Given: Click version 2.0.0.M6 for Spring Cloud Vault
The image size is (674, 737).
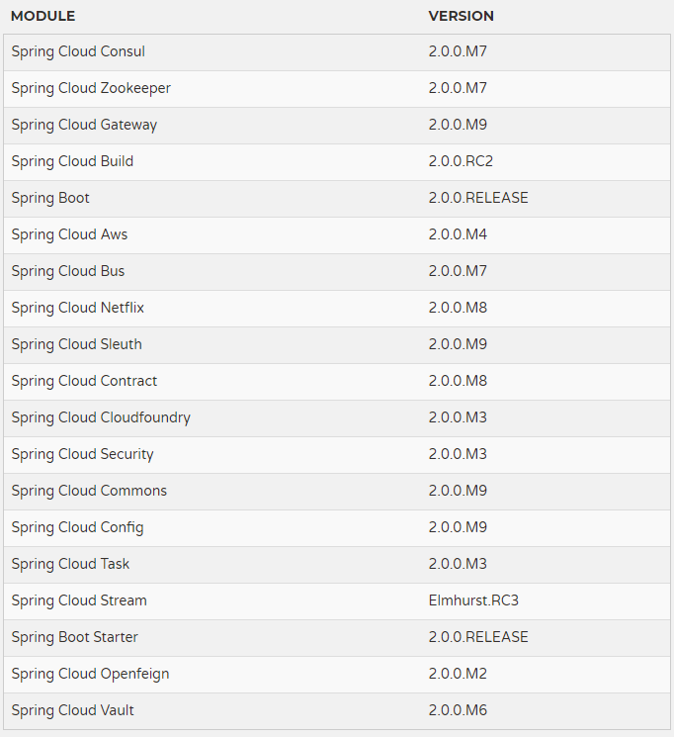Looking at the screenshot, I should pyautogui.click(x=458, y=710).
